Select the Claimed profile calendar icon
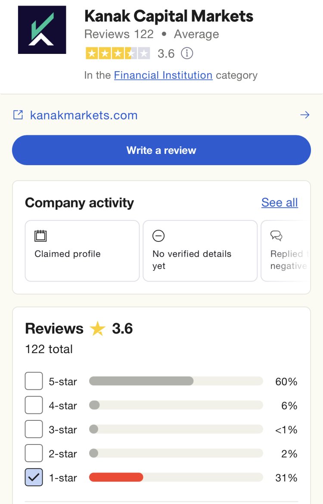 [40, 236]
